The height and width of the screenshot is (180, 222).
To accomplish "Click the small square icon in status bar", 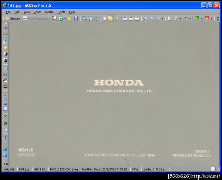I will [x=213, y=169].
